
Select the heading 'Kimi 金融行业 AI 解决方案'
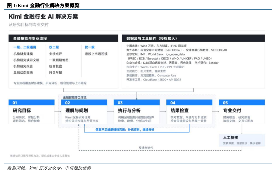click(43, 17)
